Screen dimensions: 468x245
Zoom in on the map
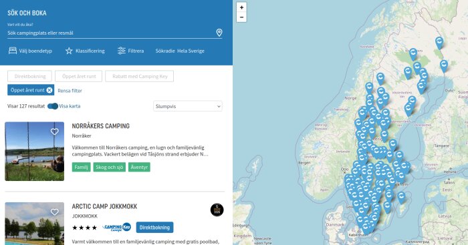(x=241, y=7)
